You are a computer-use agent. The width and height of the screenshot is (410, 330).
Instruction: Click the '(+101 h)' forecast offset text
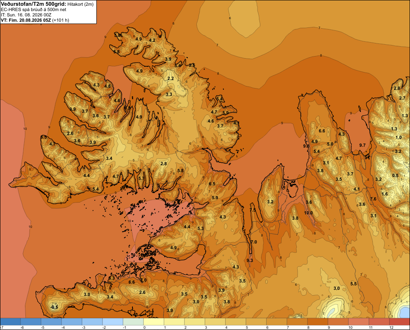61,20
